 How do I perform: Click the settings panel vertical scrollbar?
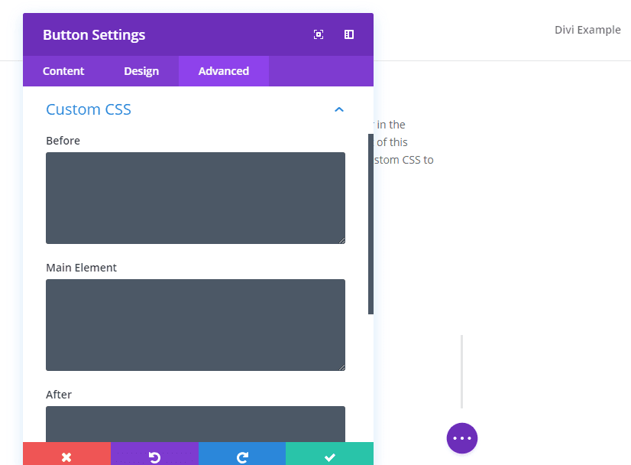coord(371,223)
